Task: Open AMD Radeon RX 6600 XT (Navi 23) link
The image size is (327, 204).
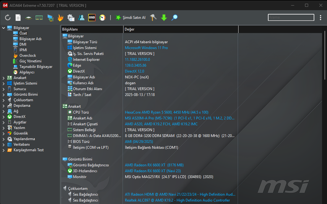Action: (153, 171)
